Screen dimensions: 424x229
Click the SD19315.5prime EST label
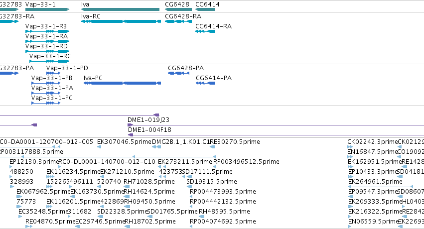(x=212, y=182)
